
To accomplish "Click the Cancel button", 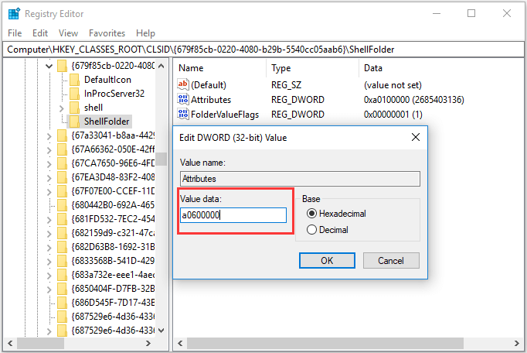I will (391, 260).
